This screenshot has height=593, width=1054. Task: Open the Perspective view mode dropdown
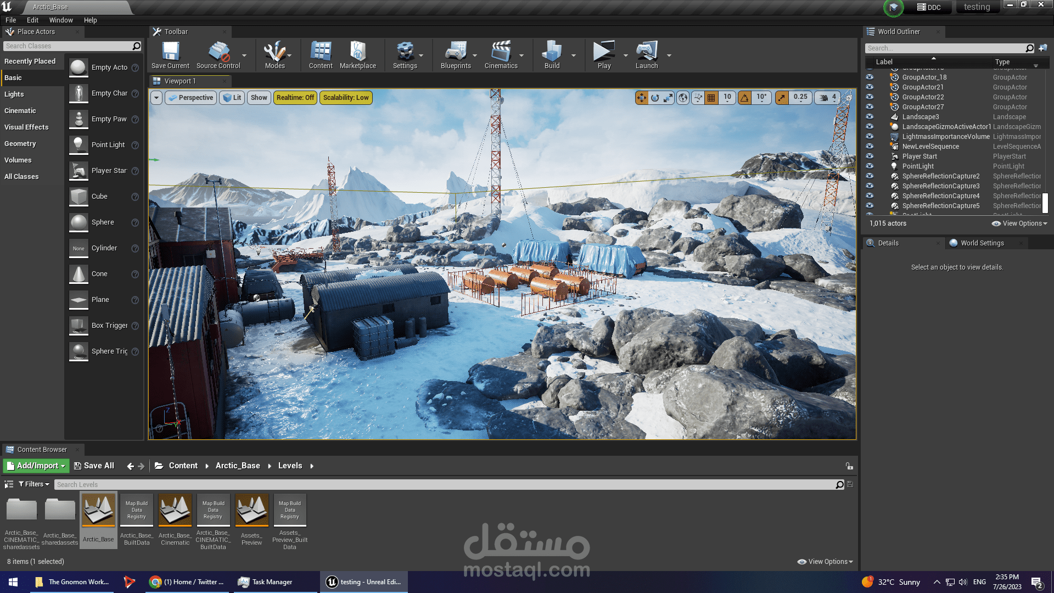pos(190,98)
